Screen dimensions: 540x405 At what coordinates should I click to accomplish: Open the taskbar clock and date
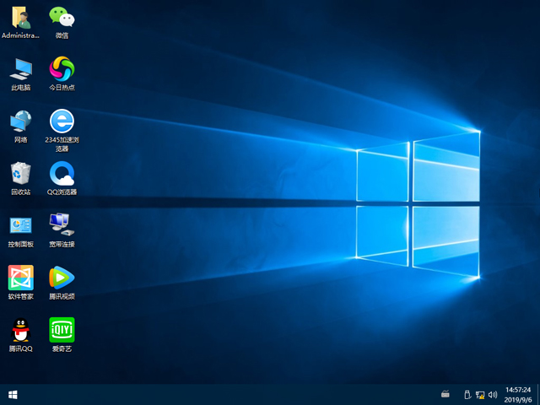[x=516, y=394]
